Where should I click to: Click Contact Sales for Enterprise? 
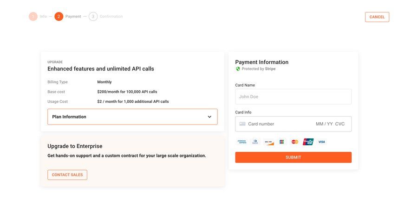67,175
